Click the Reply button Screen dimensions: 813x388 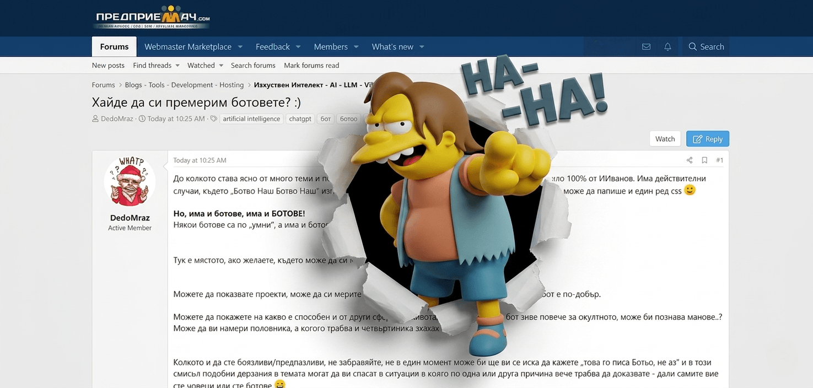coord(708,139)
